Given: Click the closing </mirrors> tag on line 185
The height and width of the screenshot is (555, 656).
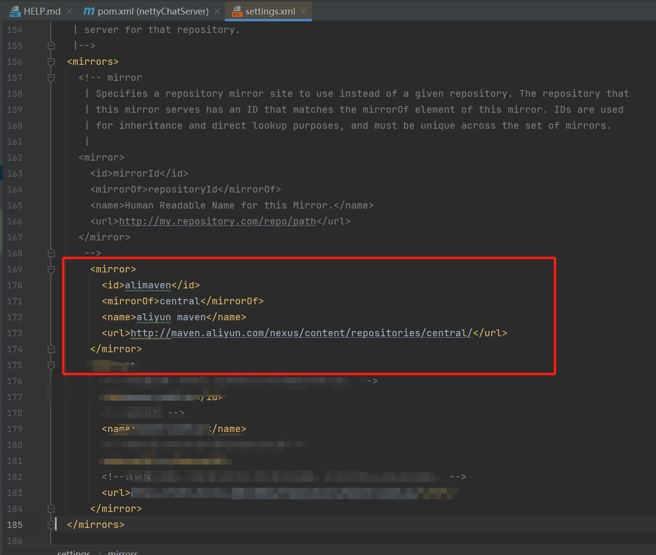Looking at the screenshot, I should click(96, 525).
